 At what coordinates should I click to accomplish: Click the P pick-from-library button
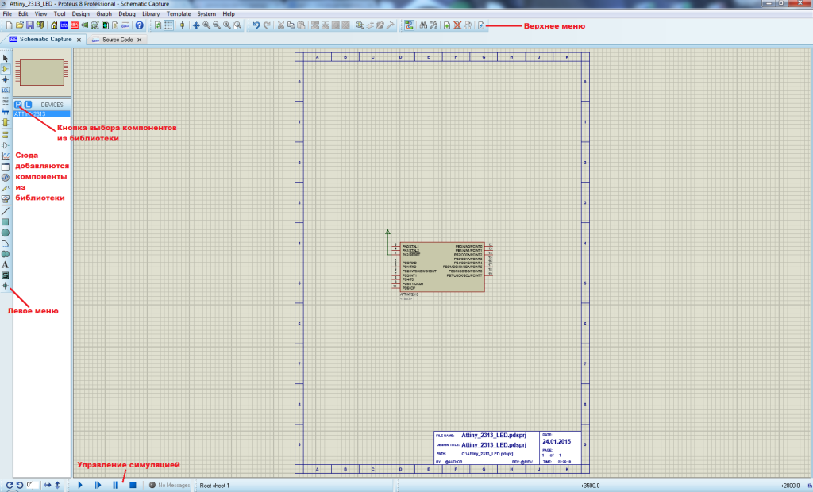[x=18, y=104]
